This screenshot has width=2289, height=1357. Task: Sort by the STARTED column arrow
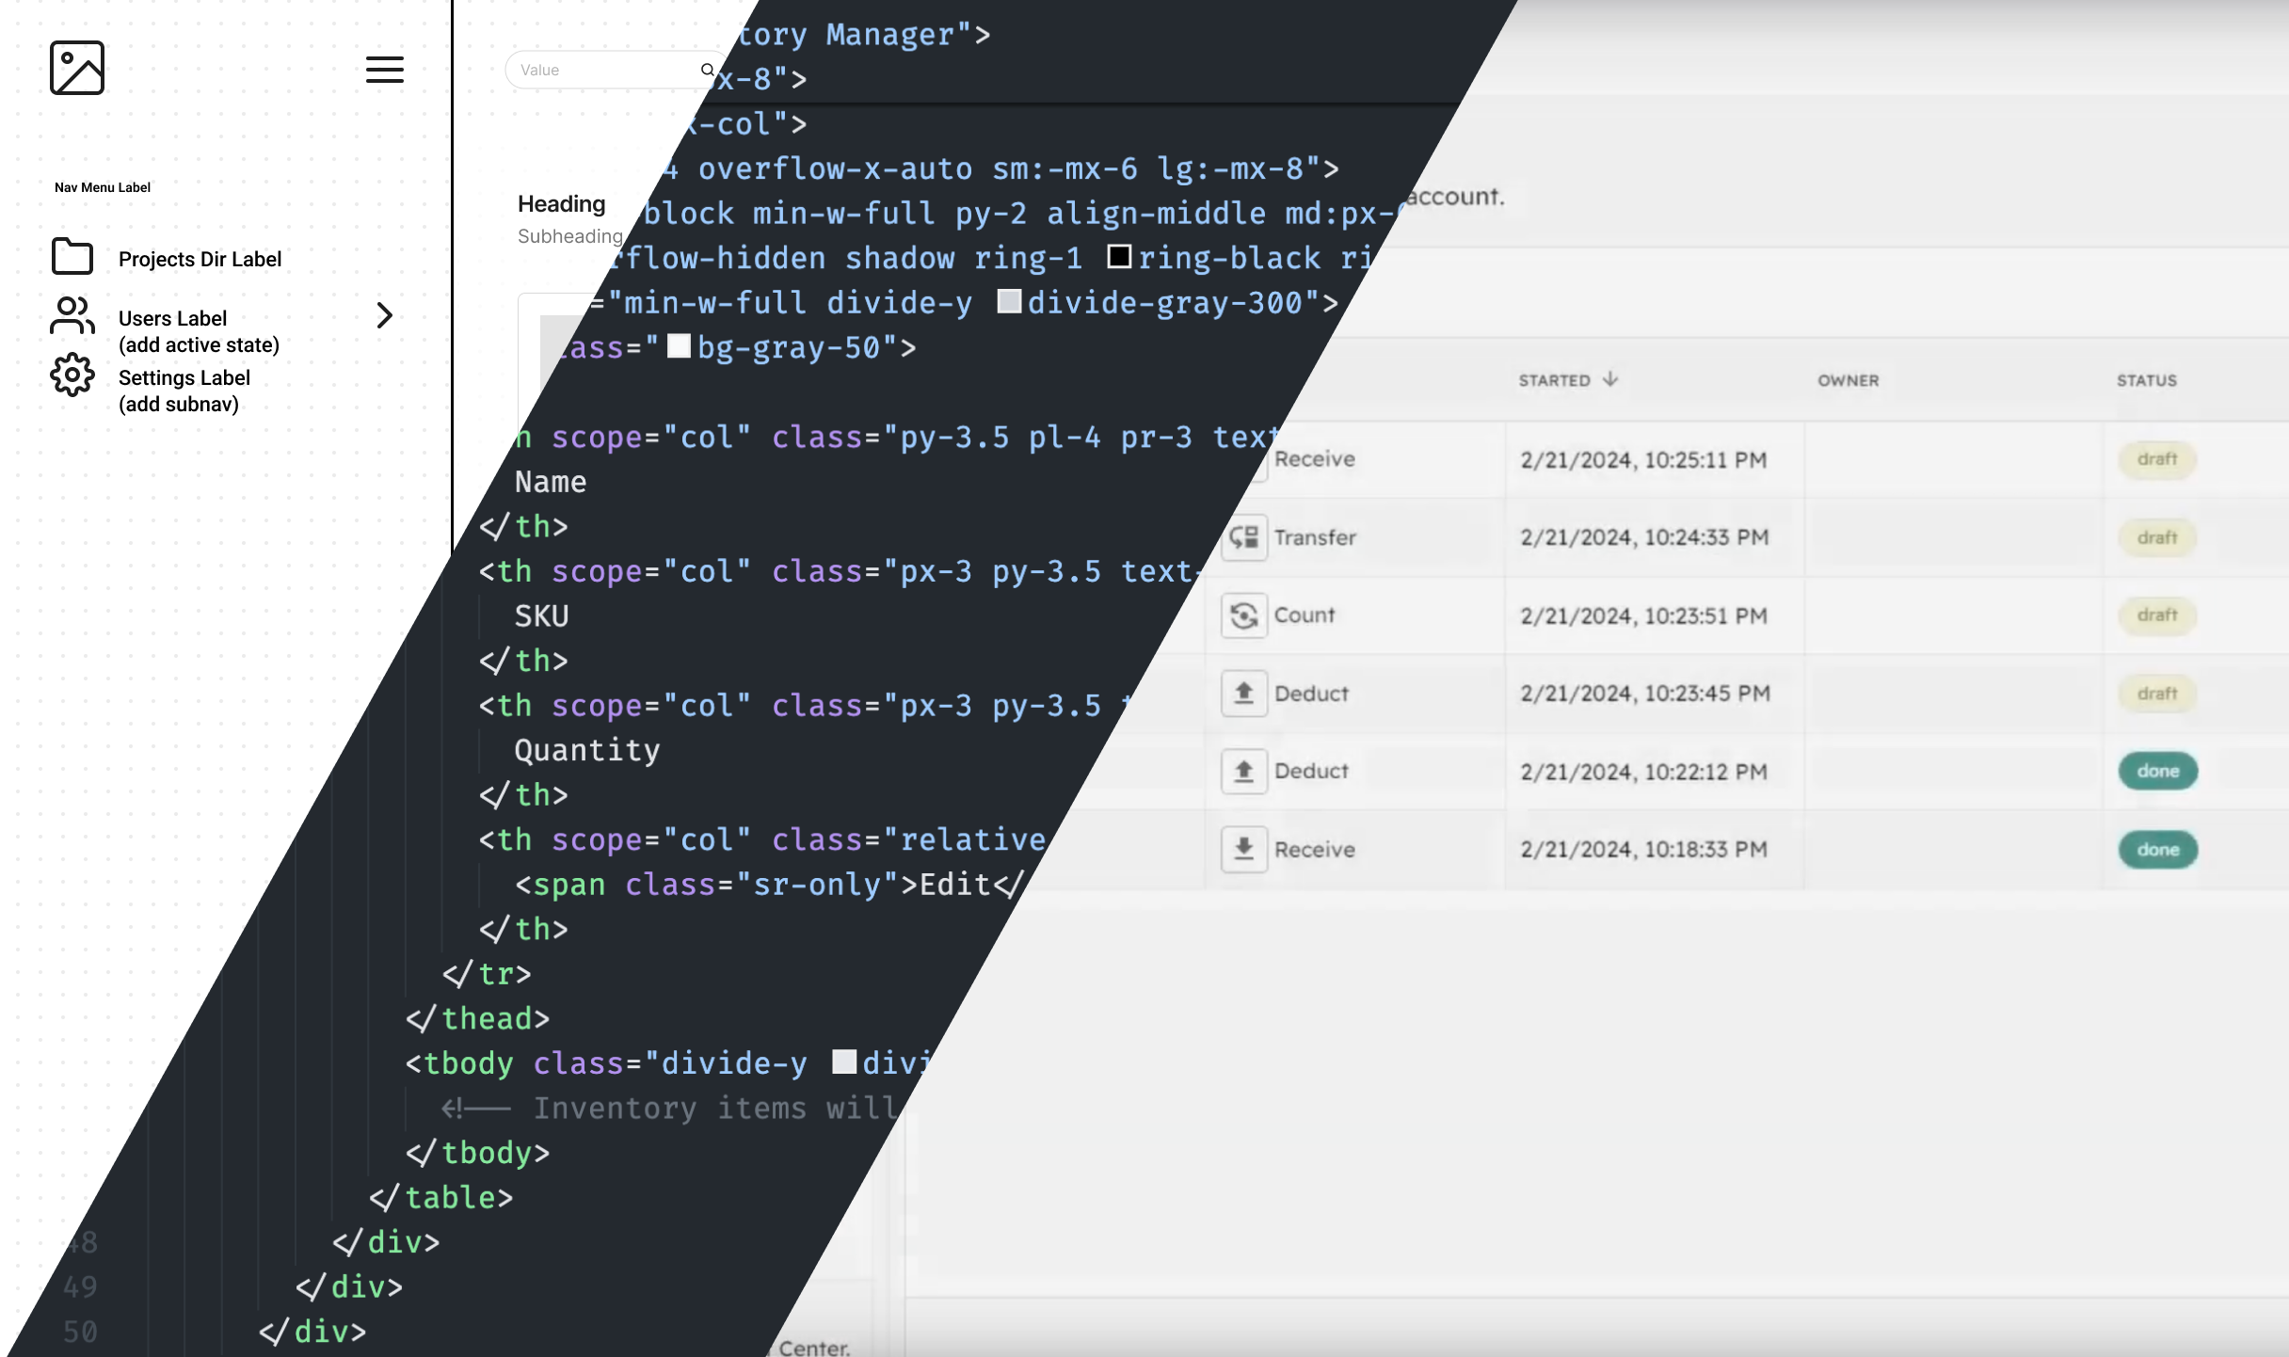tap(1610, 379)
